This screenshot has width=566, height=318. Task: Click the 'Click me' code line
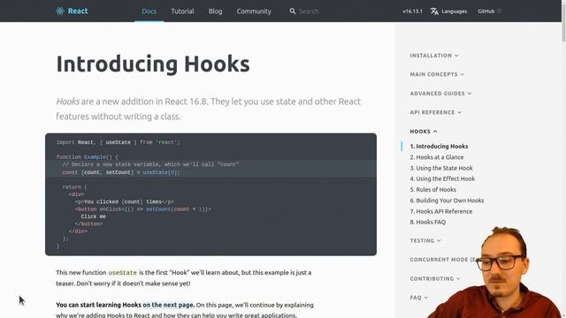[x=93, y=216]
